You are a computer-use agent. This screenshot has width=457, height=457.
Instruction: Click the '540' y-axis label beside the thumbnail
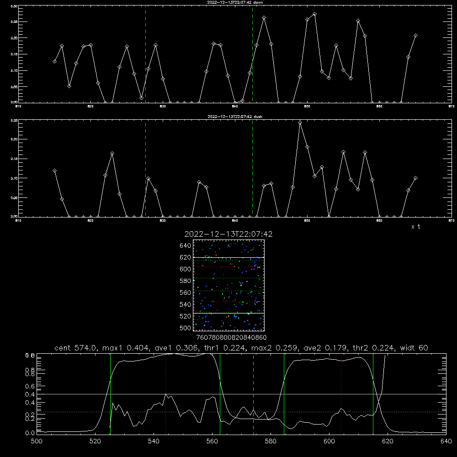185,304
